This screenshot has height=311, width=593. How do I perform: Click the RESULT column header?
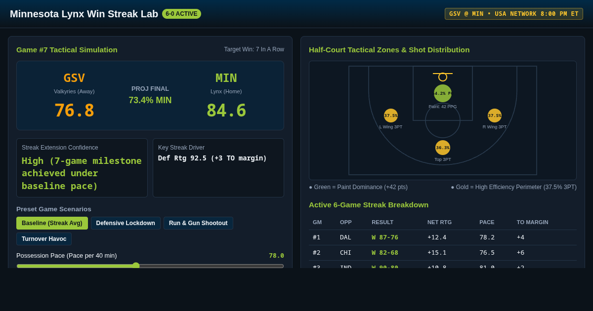click(x=382, y=222)
